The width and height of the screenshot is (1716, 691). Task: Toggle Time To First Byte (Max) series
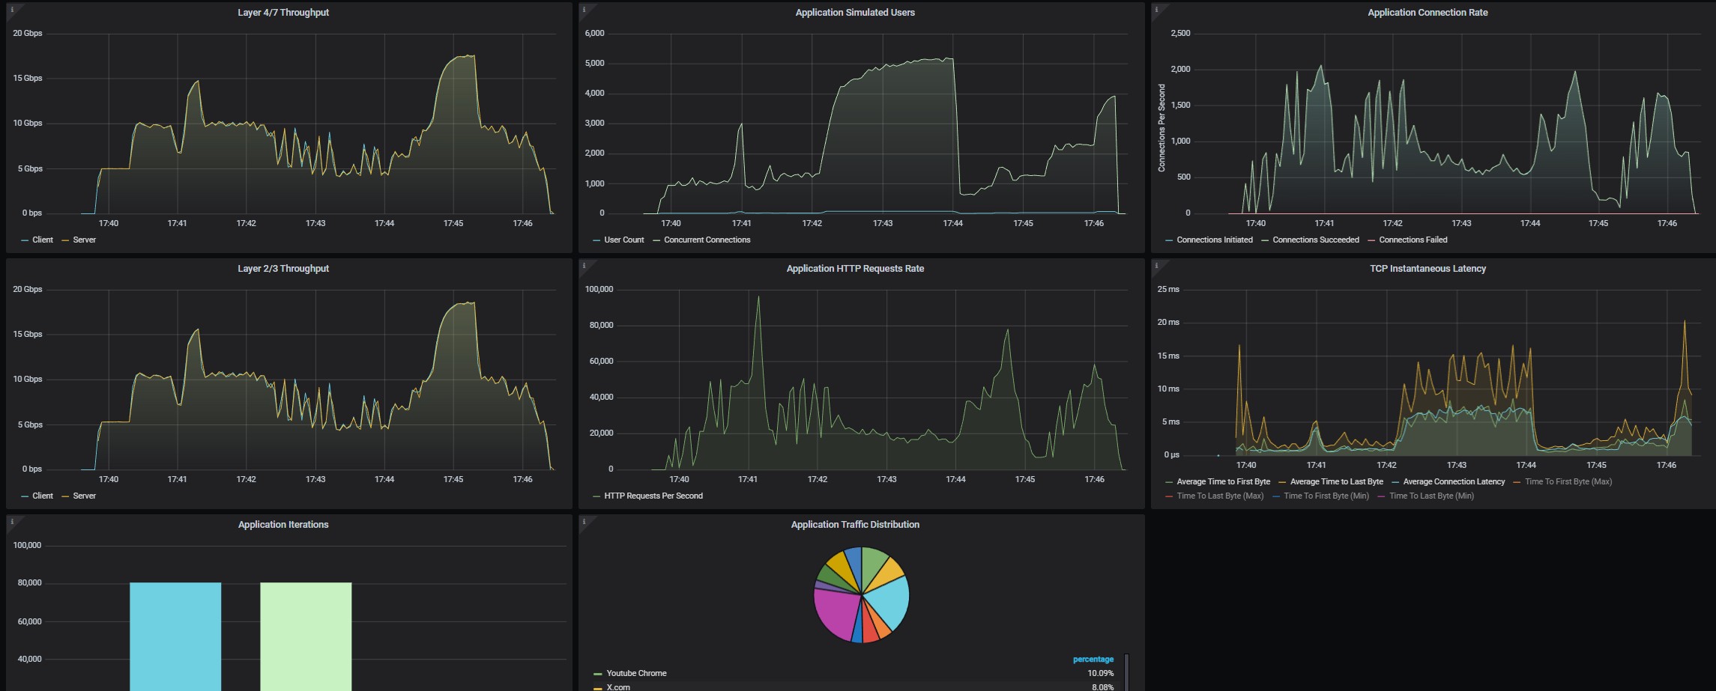[1568, 482]
